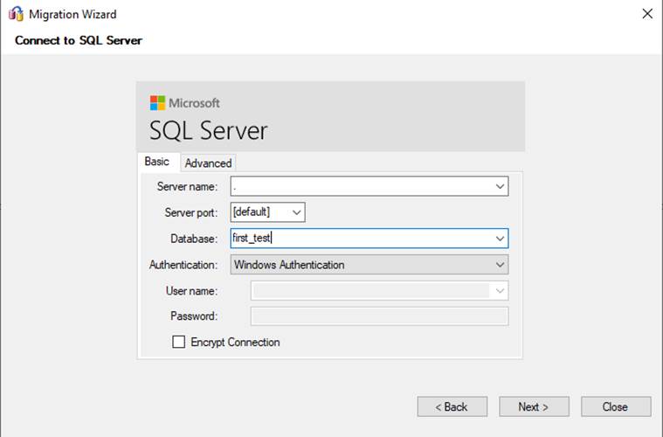Enable the Encrypt Connection checkbox
The width and height of the screenshot is (663, 437).
[x=178, y=342]
